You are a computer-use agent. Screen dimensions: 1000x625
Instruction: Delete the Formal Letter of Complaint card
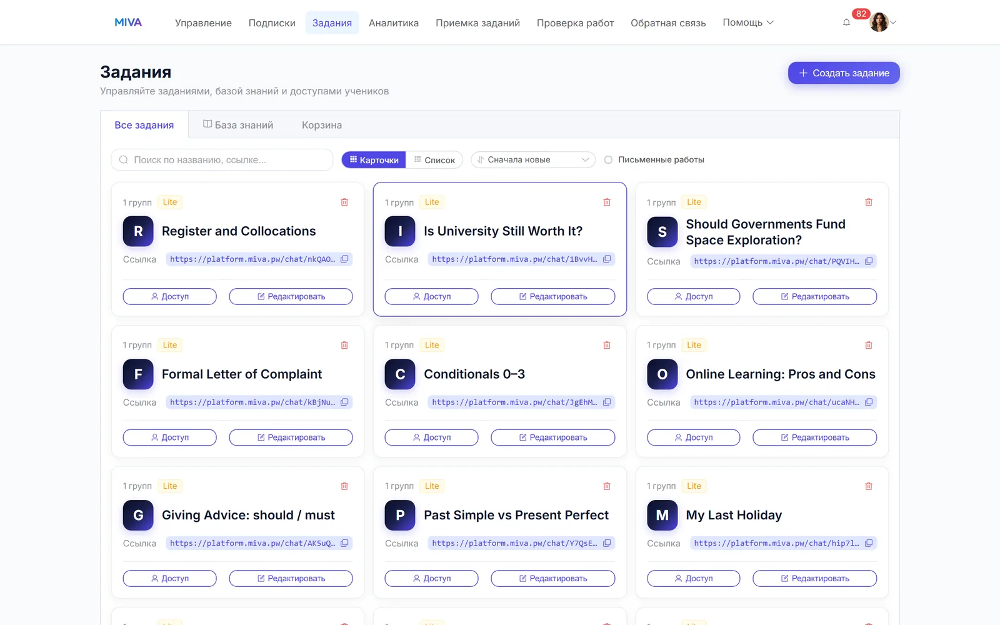coord(344,345)
